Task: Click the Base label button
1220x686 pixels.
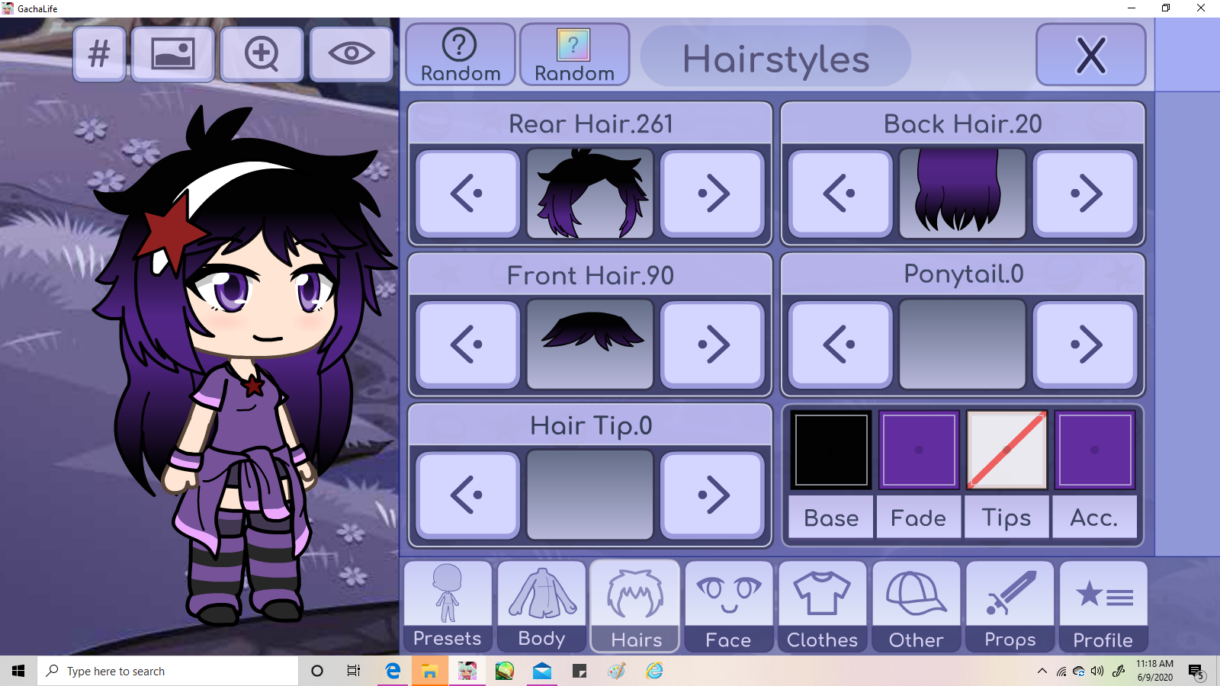Action: click(x=830, y=518)
